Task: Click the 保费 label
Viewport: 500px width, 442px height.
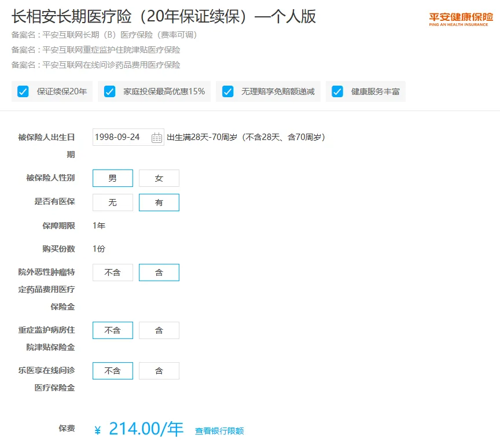Action: point(67,428)
